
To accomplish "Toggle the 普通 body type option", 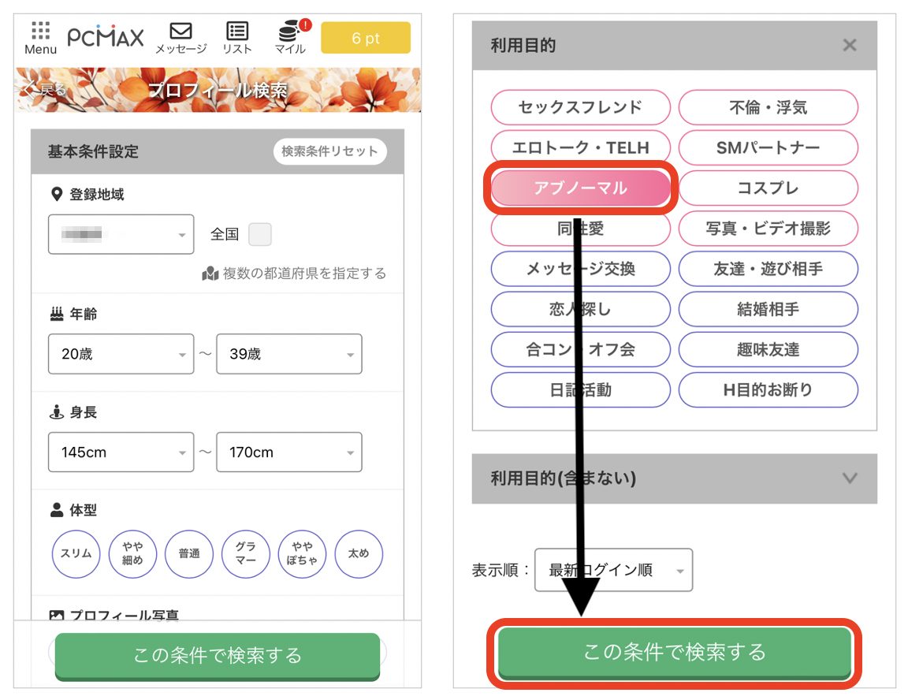I will click(x=188, y=553).
